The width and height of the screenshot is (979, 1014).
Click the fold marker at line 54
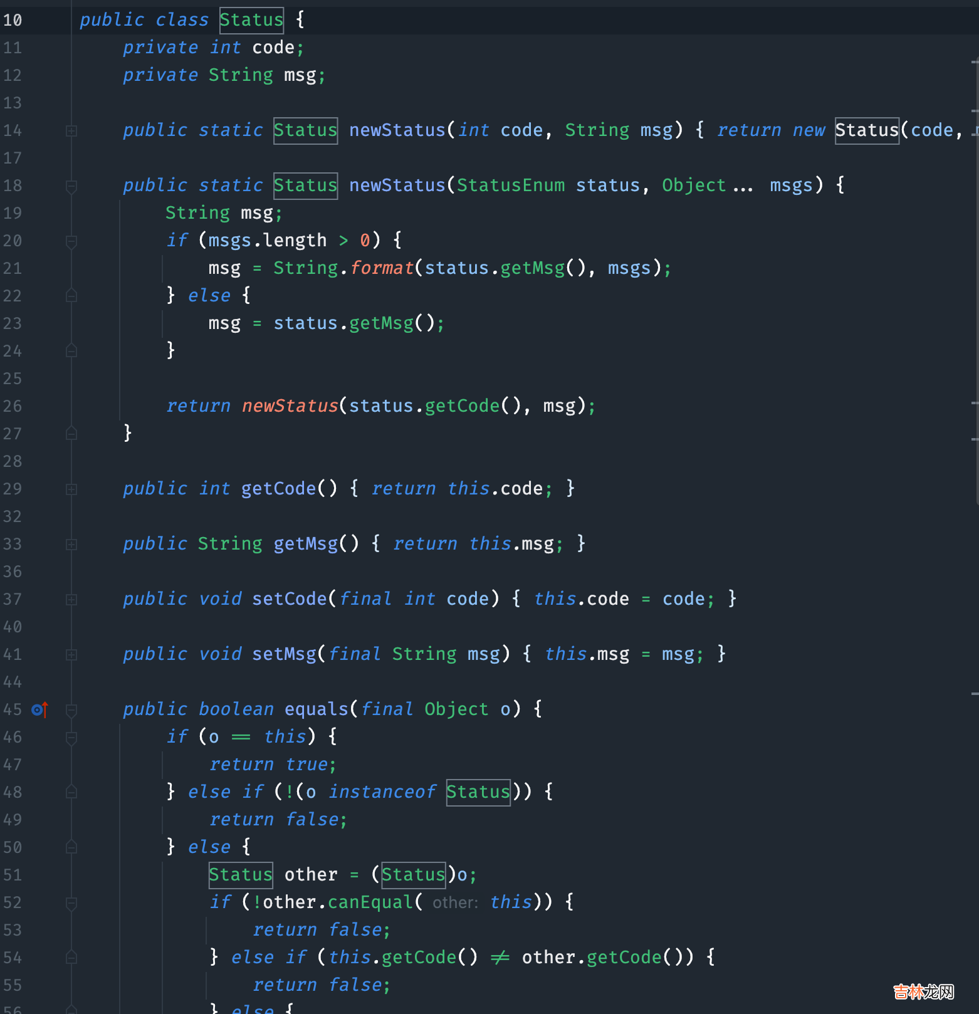71,958
